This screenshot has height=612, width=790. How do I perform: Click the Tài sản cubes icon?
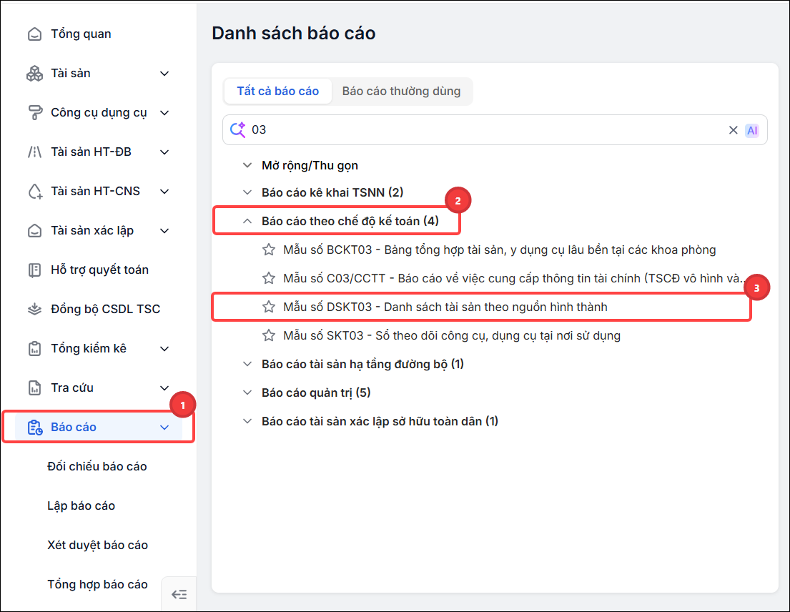point(34,74)
